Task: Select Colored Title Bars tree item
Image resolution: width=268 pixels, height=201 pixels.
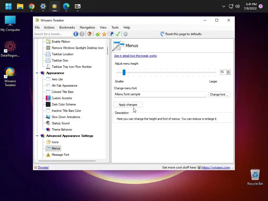Action: (63, 92)
